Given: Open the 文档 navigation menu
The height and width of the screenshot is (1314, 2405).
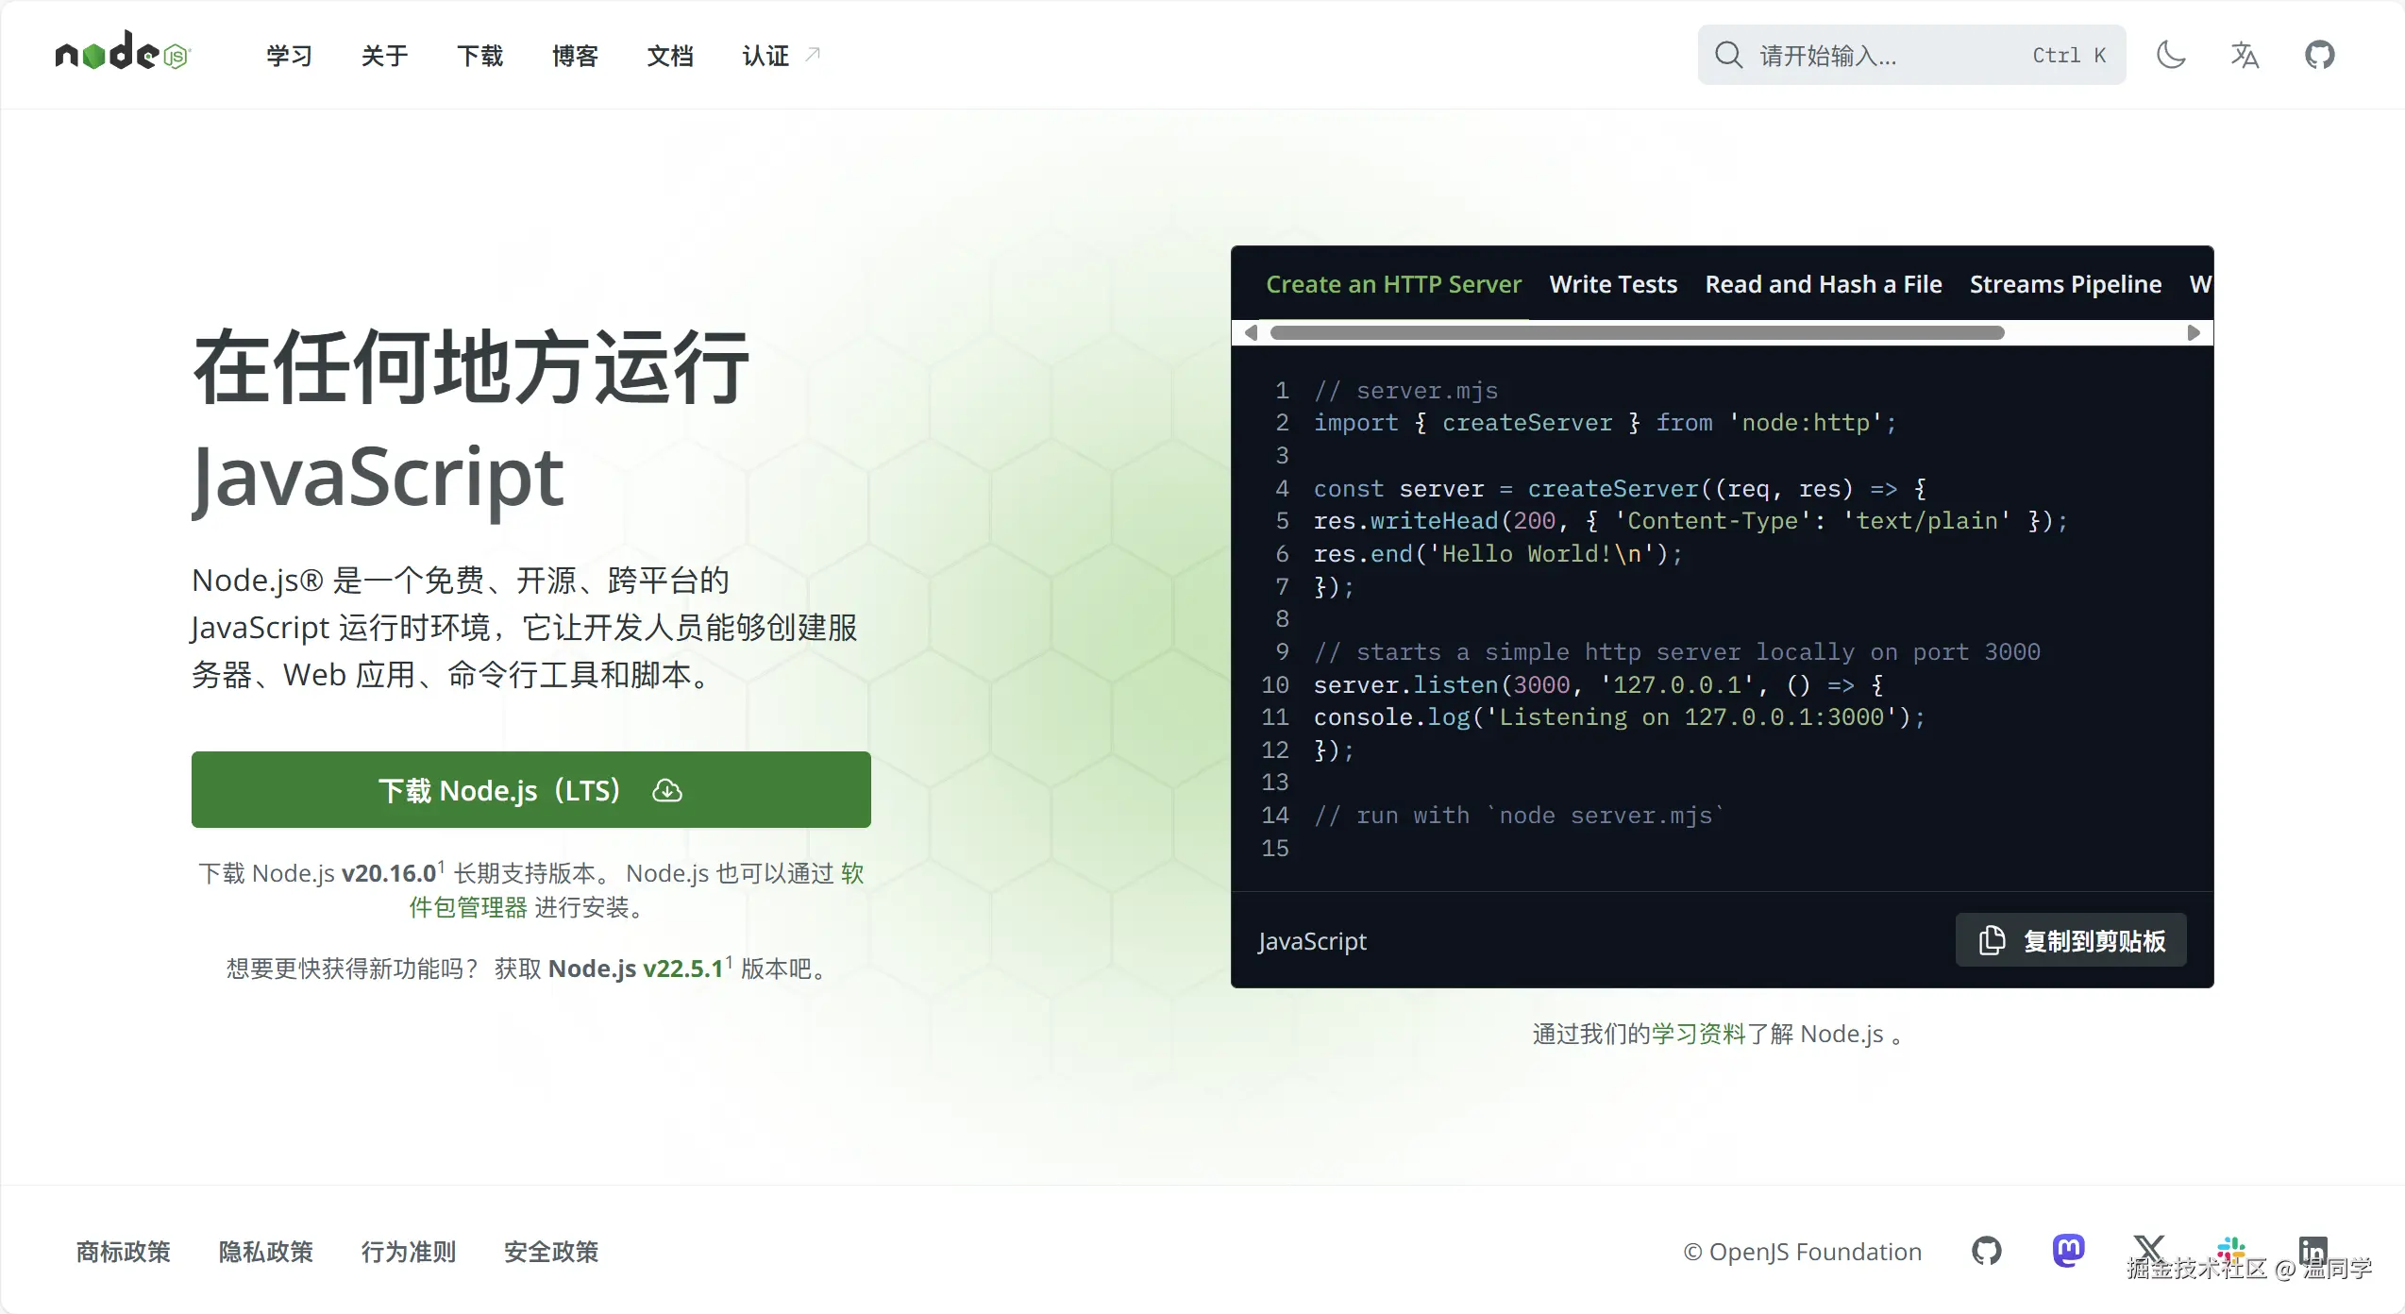Looking at the screenshot, I should 669,56.
